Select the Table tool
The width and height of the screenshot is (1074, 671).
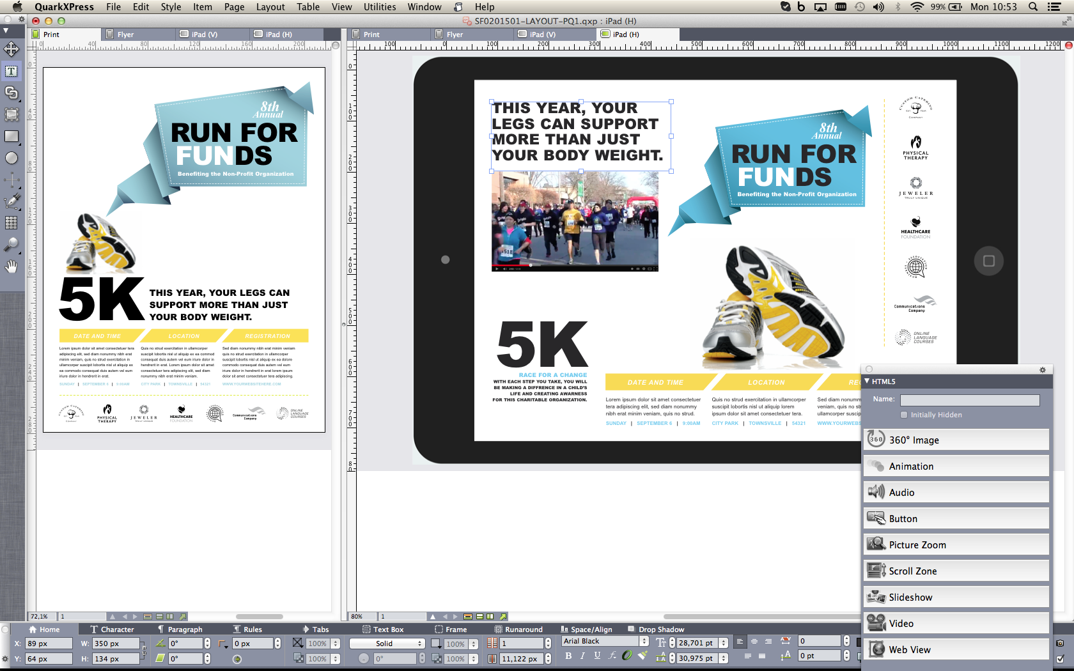click(10, 223)
